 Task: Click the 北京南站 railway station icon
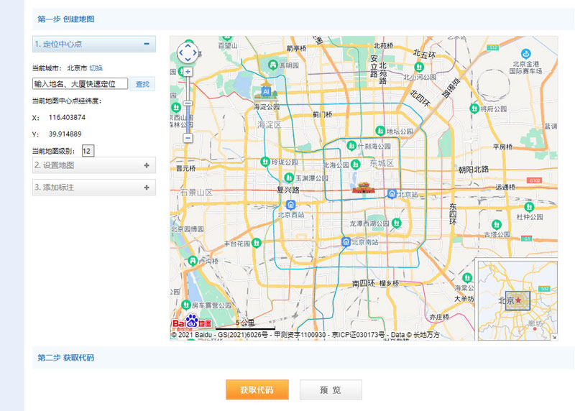[346, 242]
